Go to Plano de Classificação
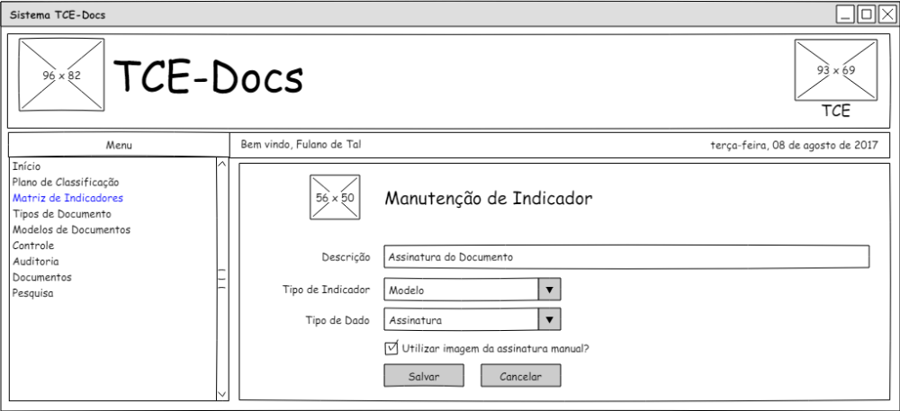This screenshot has width=900, height=411. (65, 182)
